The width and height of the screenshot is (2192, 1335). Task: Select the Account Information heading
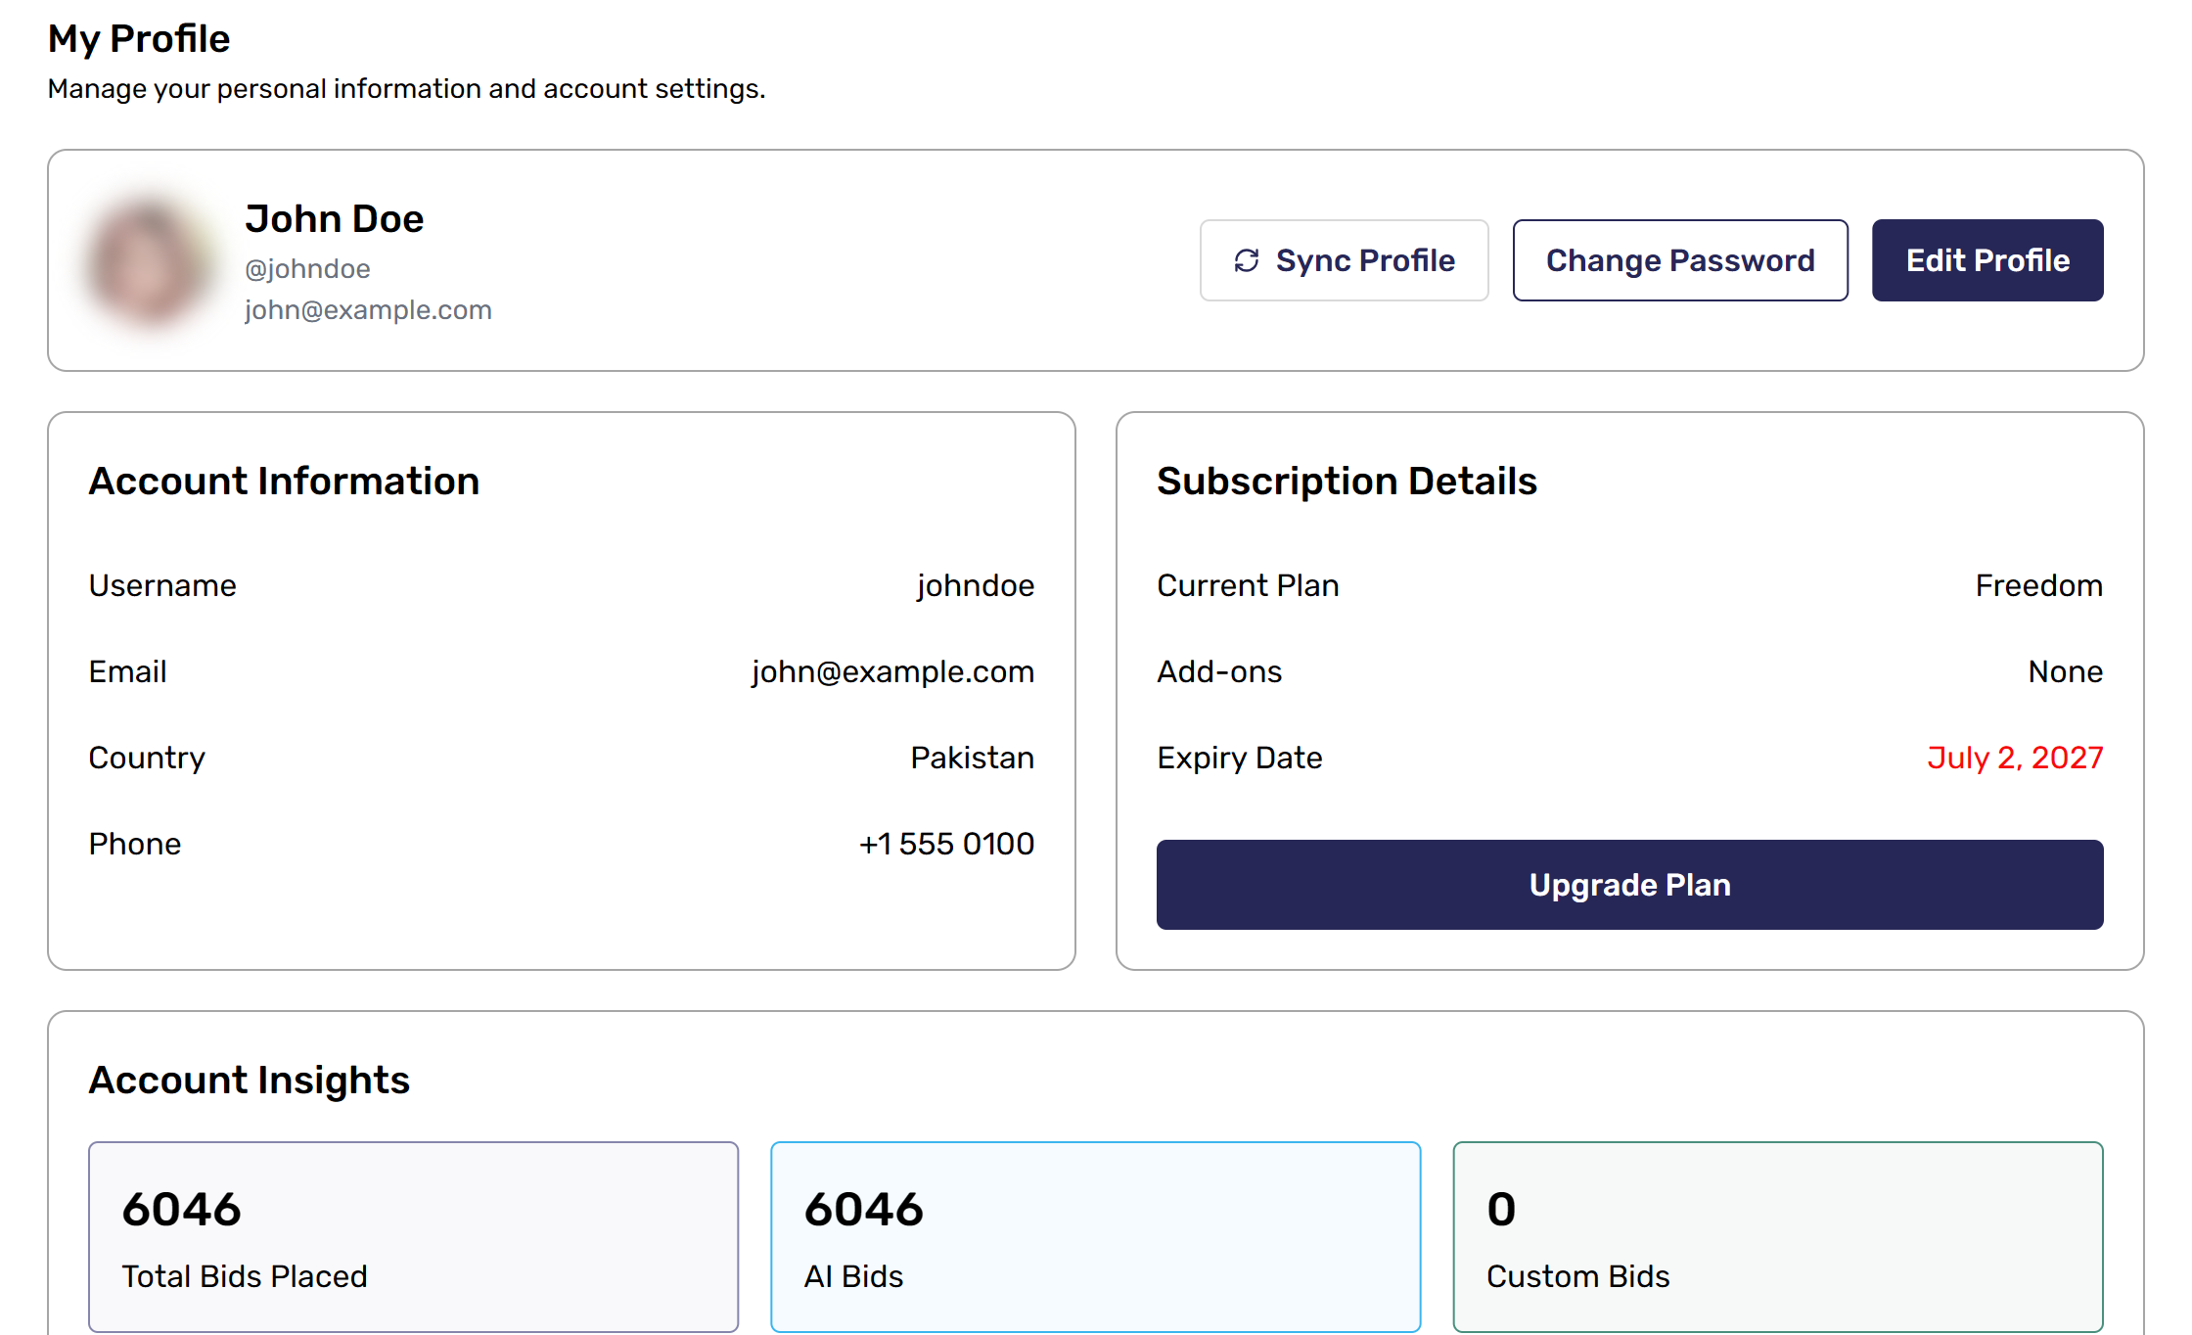(x=284, y=481)
